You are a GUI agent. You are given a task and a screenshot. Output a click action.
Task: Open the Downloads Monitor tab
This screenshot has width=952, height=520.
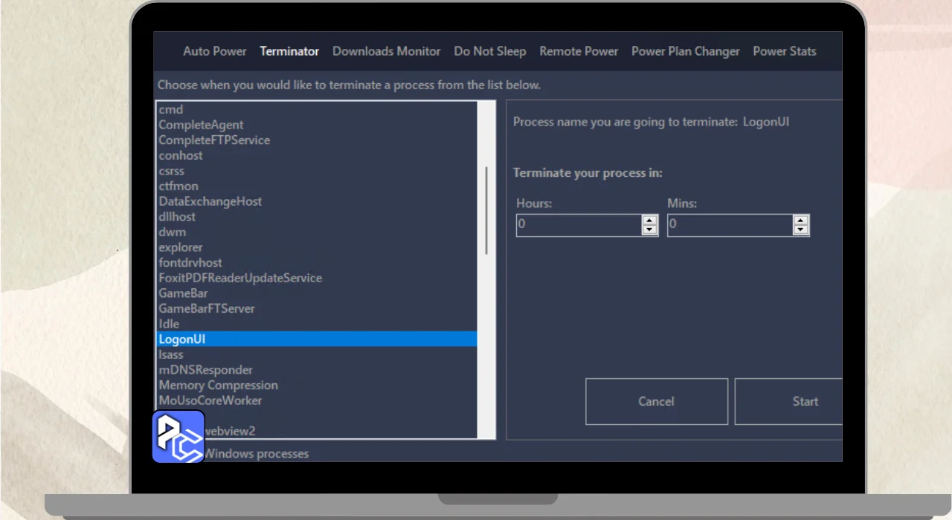point(387,51)
